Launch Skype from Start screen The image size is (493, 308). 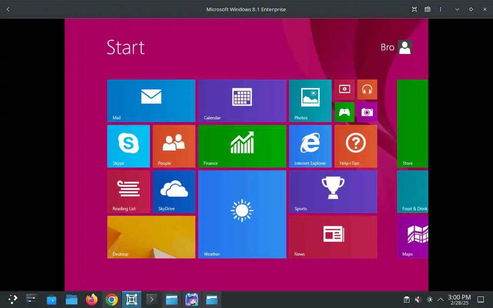128,146
